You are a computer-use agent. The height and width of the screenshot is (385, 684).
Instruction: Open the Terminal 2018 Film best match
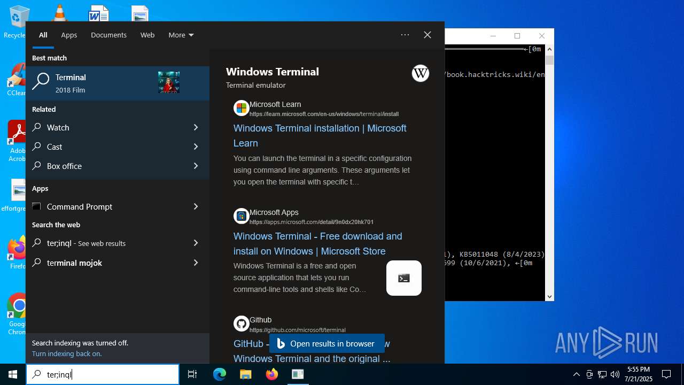[x=118, y=83]
